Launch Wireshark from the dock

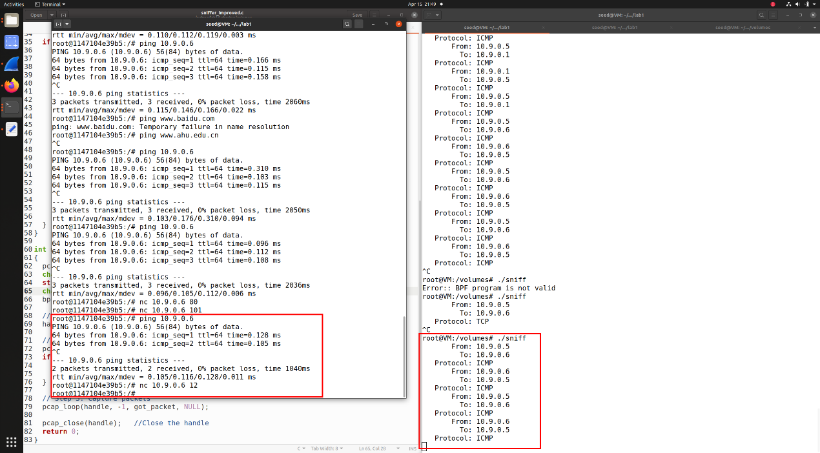(x=11, y=64)
